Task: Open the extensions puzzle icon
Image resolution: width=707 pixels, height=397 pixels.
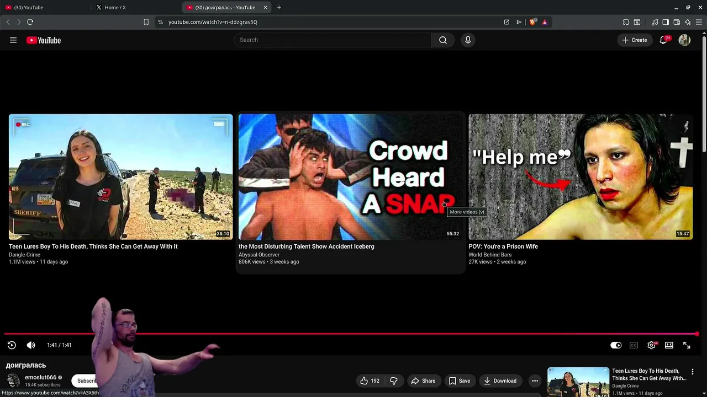Action: tap(626, 22)
